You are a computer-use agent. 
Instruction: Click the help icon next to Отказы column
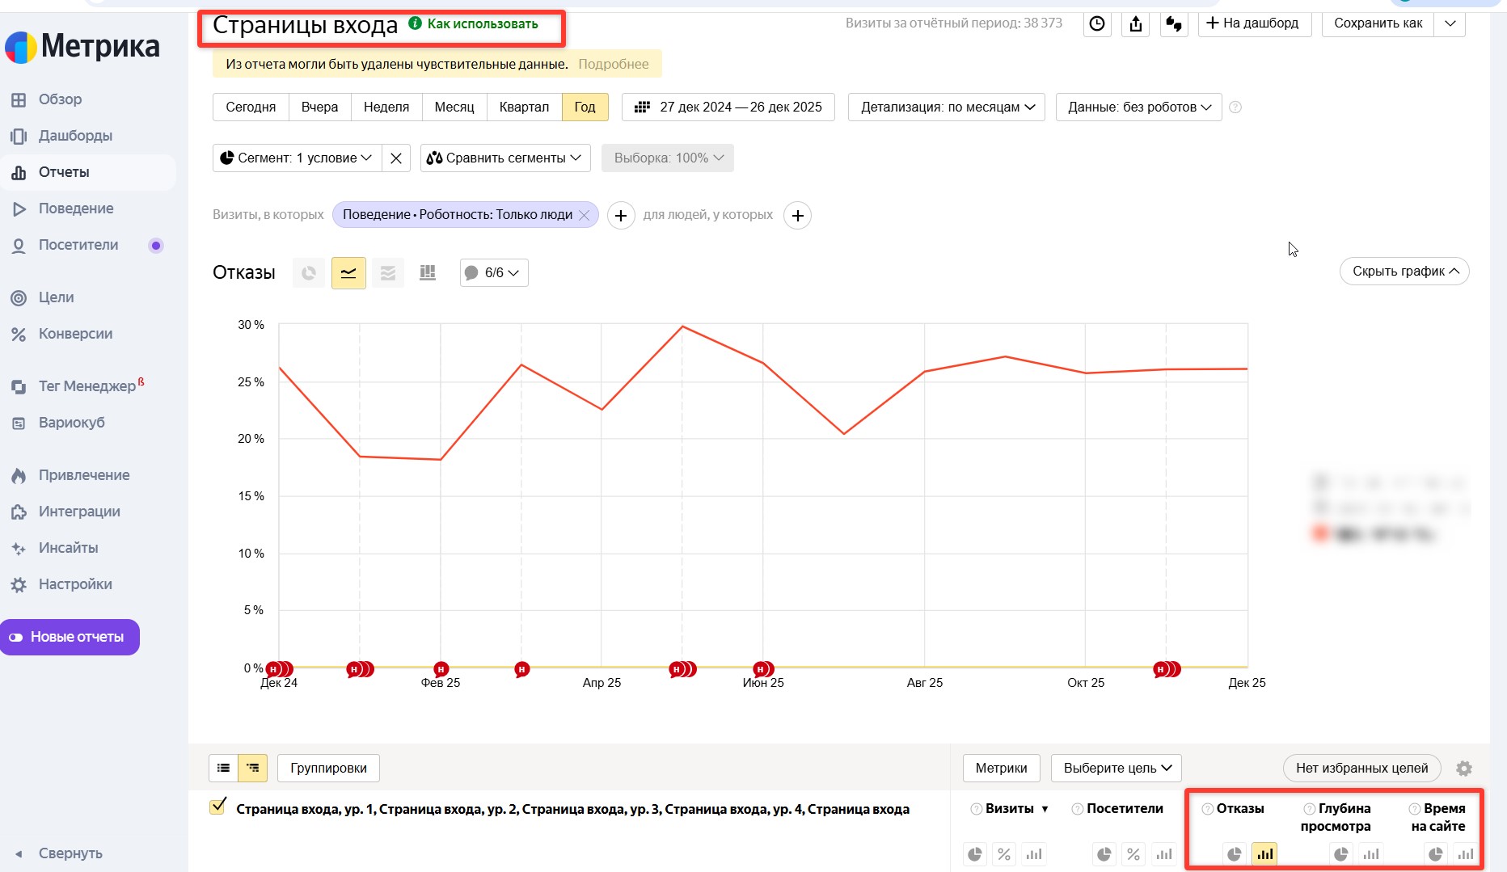click(x=1207, y=809)
